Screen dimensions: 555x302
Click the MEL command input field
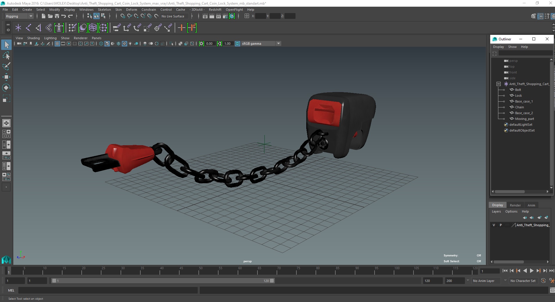(x=108, y=290)
